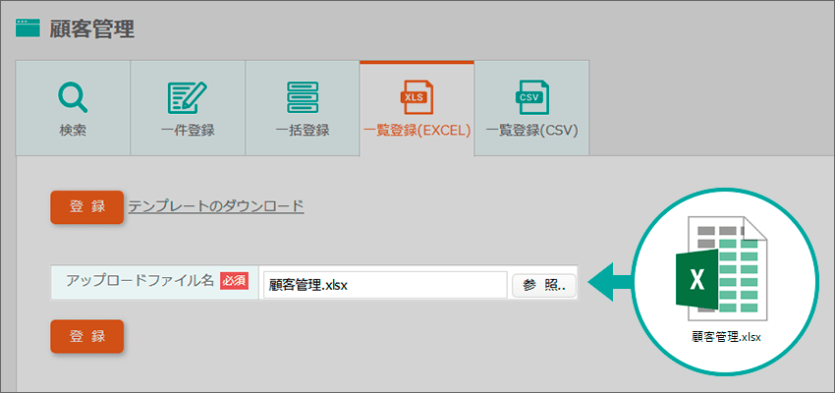
Task: Click the pencil-form icon for 一件登録
Action: tap(188, 97)
